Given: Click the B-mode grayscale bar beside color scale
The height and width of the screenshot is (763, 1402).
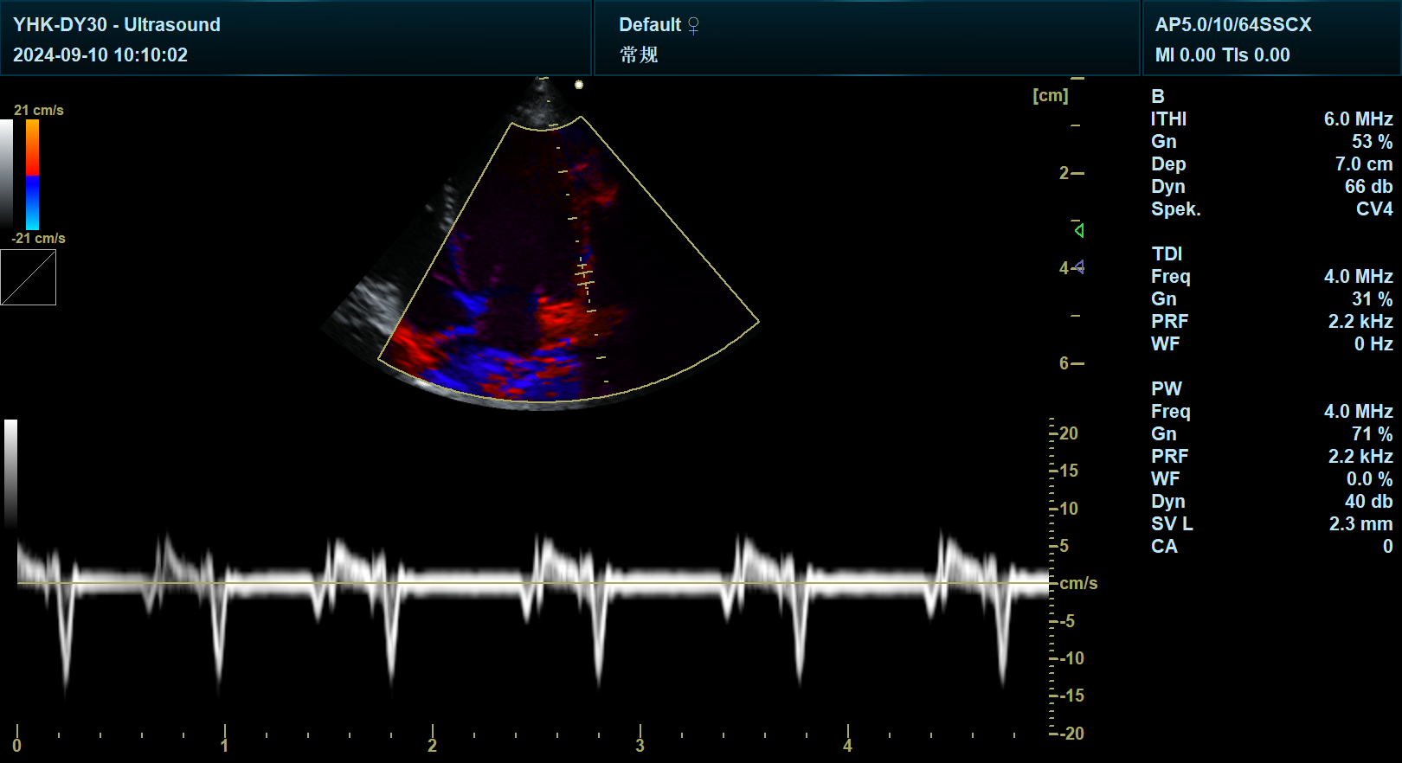Looking at the screenshot, I should (7, 174).
